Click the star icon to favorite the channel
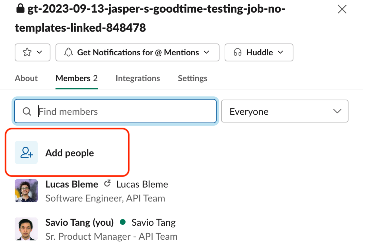375x249 pixels. pos(27,52)
